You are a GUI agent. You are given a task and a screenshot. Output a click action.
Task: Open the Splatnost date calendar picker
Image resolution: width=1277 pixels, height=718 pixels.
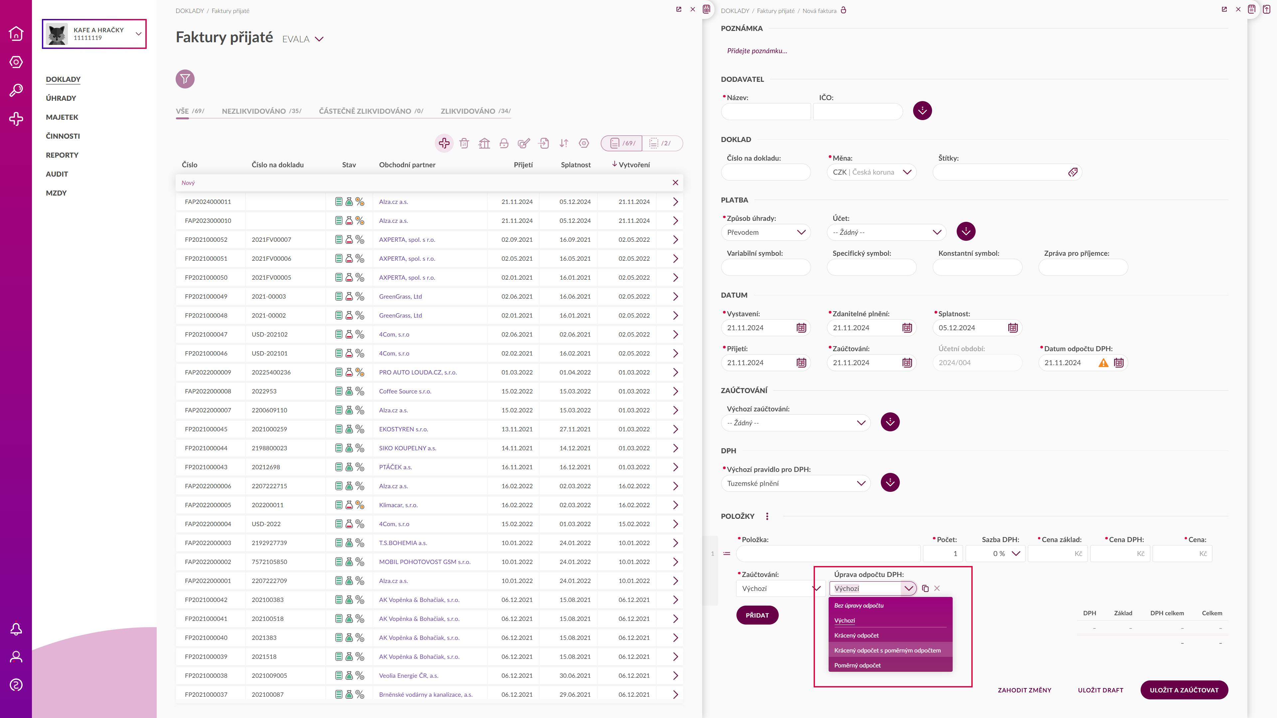click(x=1013, y=328)
